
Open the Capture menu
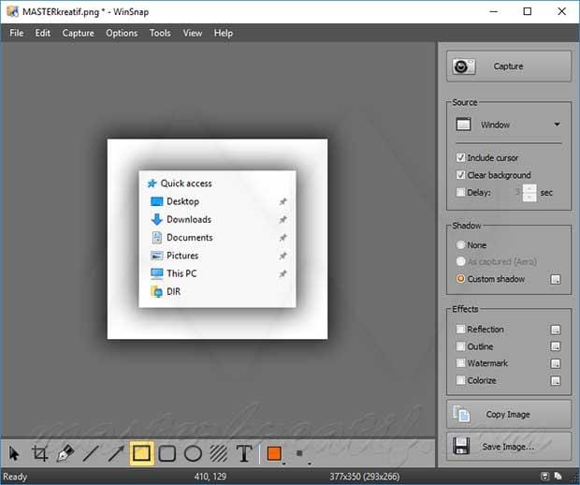[78, 34]
